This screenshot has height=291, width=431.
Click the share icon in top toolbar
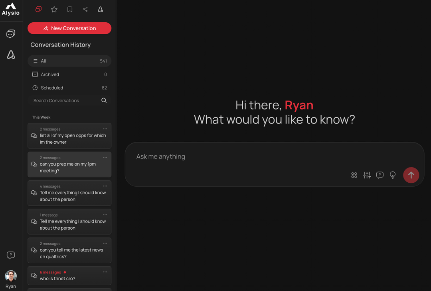(x=85, y=10)
